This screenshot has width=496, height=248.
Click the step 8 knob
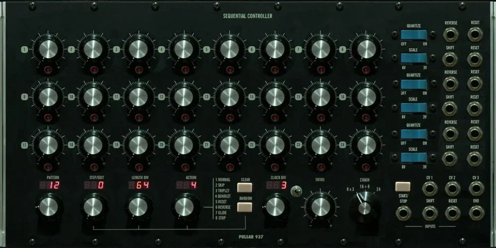(367, 49)
